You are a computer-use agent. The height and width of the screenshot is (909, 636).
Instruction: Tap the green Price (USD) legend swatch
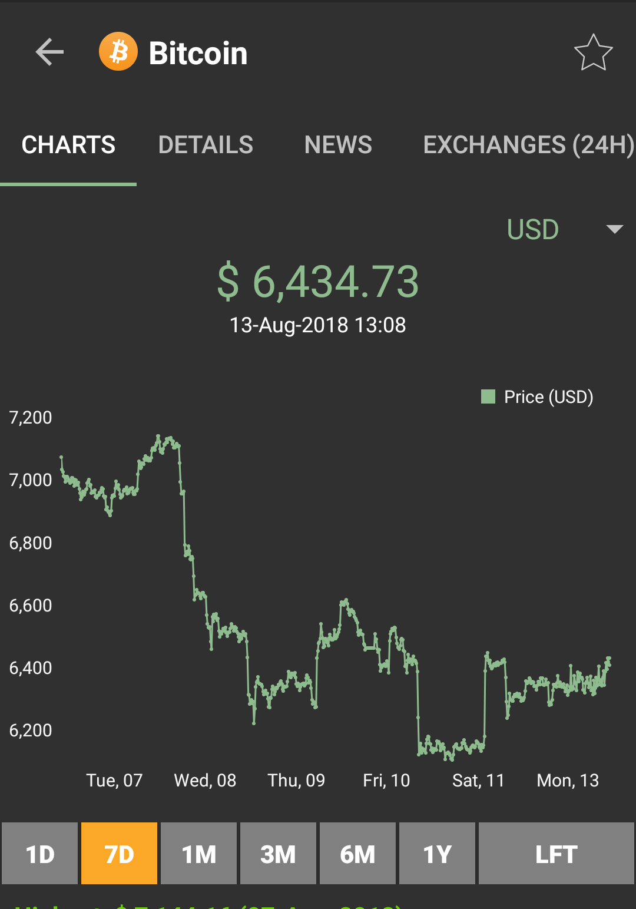(x=488, y=396)
